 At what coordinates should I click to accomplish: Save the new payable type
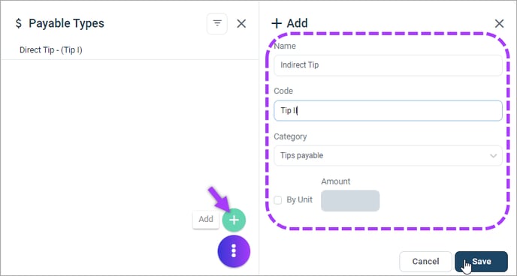tap(481, 262)
